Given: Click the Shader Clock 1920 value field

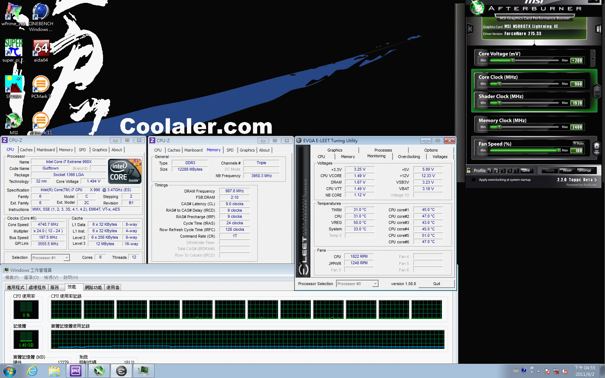Looking at the screenshot, I should click(x=577, y=103).
